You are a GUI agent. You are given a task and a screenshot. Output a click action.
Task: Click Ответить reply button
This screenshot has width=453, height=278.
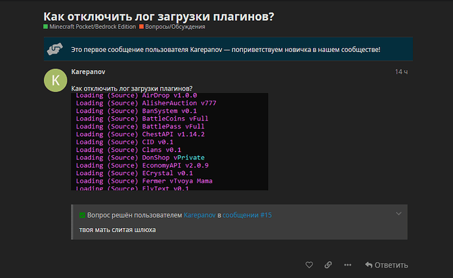coord(386,265)
